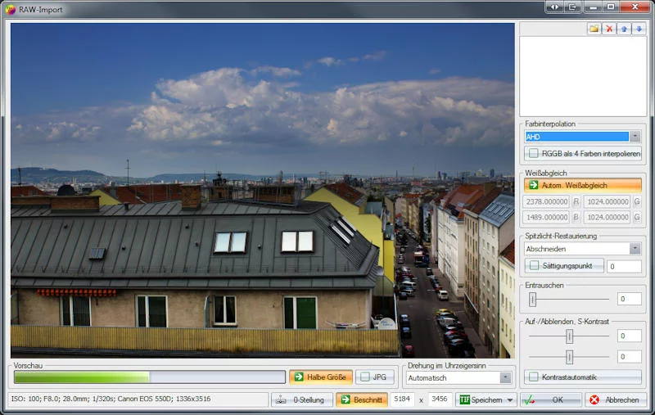The height and width of the screenshot is (415, 655).
Task: Move entry down with blue down arrow
Action: 639,29
